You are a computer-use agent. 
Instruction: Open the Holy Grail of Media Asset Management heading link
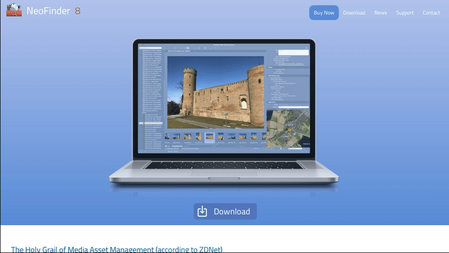pos(117,249)
